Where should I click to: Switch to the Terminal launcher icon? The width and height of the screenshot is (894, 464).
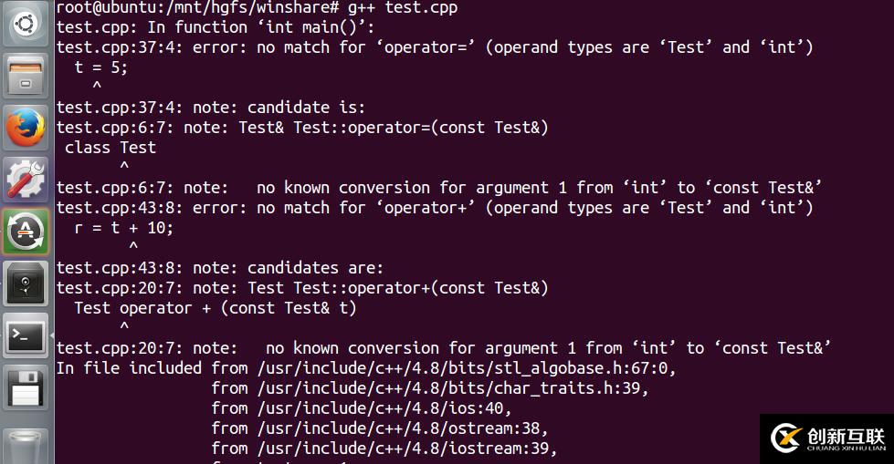pyautogui.click(x=26, y=336)
